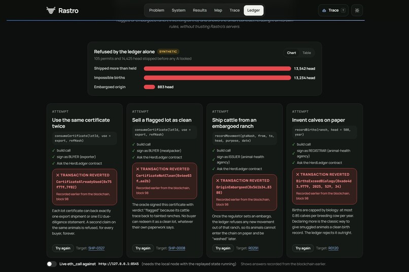Click CertificateAlreadyUsed error text
Screen dimensions: 409x272
point(84,184)
